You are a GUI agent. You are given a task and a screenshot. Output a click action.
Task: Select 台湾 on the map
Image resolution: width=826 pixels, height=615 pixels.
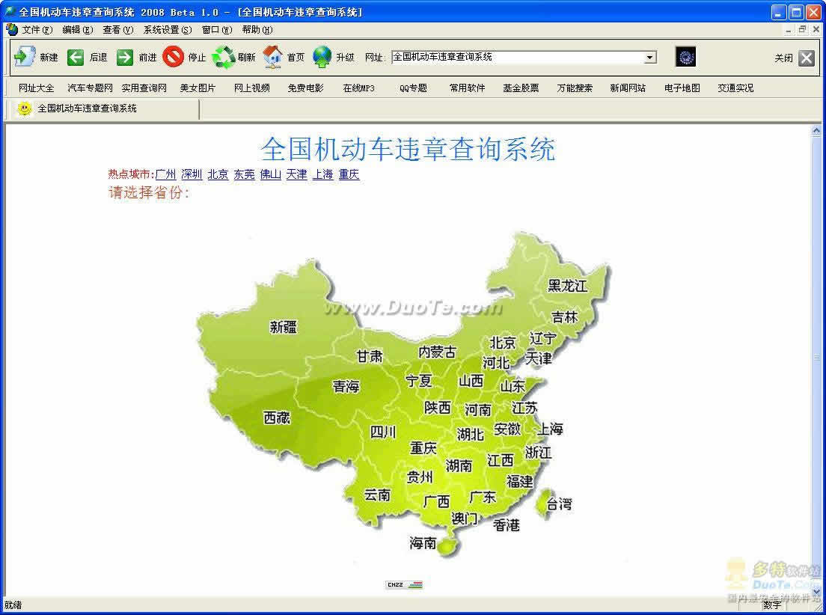[559, 504]
